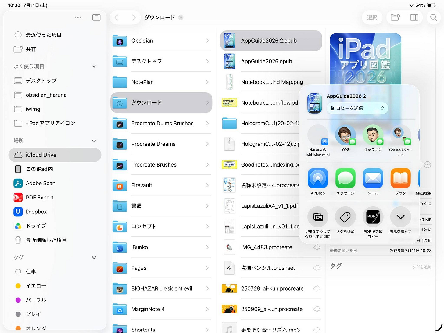Open the コンセプト folder

point(161,227)
